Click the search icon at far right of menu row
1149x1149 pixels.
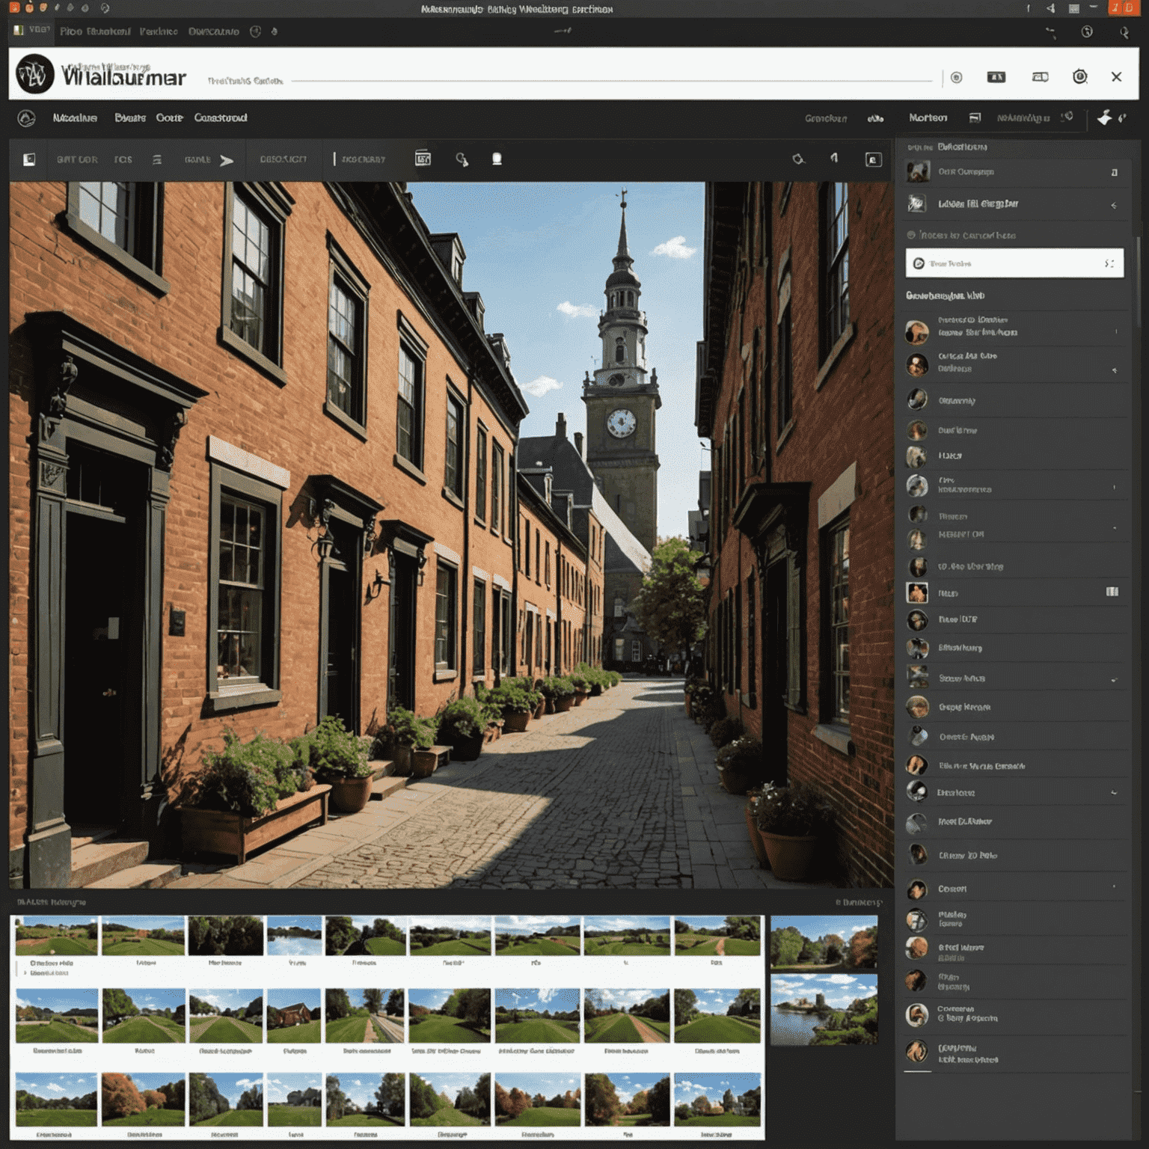[1124, 32]
